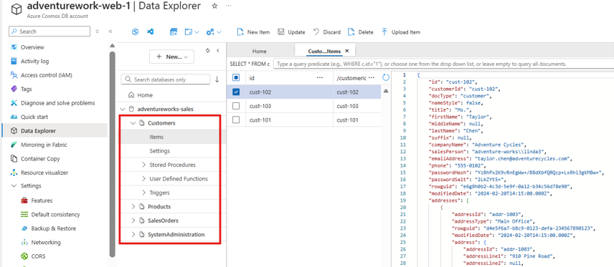Refresh the items list

(386, 77)
